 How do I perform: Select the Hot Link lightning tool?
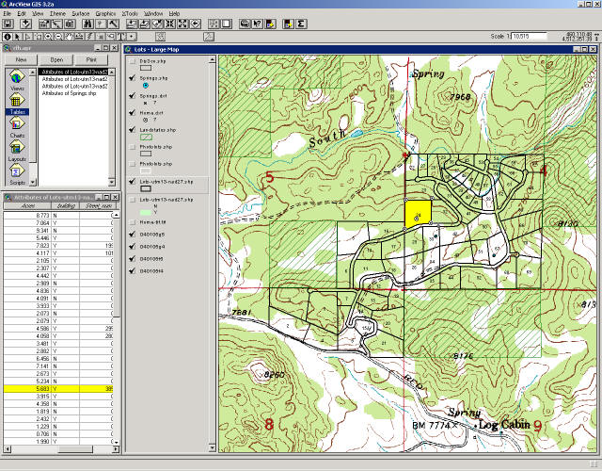(90, 37)
